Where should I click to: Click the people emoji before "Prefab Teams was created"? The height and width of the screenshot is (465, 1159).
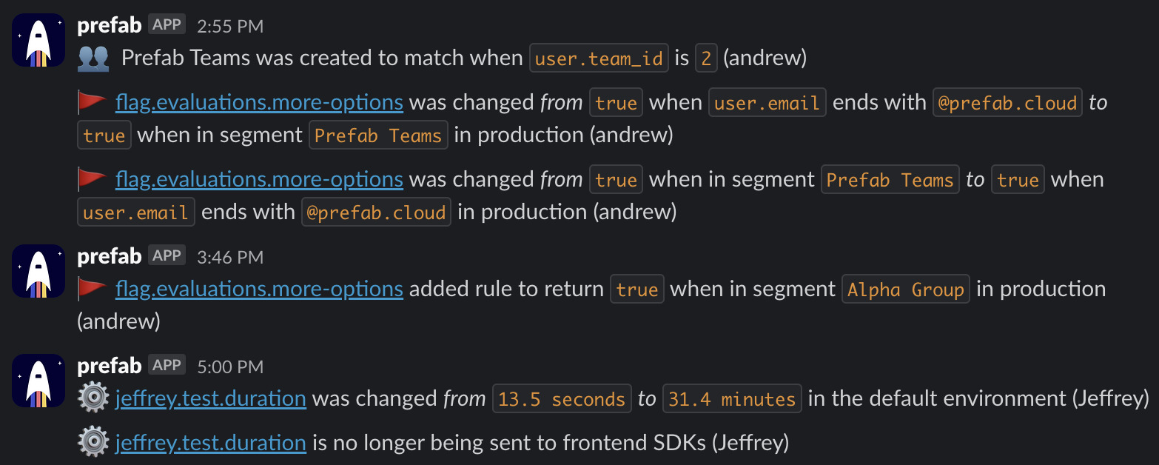click(x=93, y=58)
